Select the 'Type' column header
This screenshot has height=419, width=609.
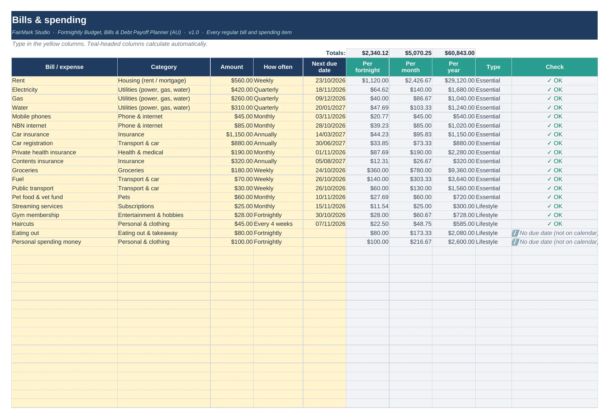pyautogui.click(x=494, y=67)
